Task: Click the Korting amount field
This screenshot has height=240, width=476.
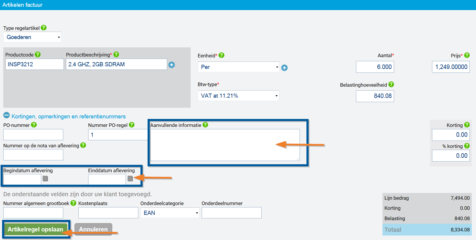Action: [451, 135]
